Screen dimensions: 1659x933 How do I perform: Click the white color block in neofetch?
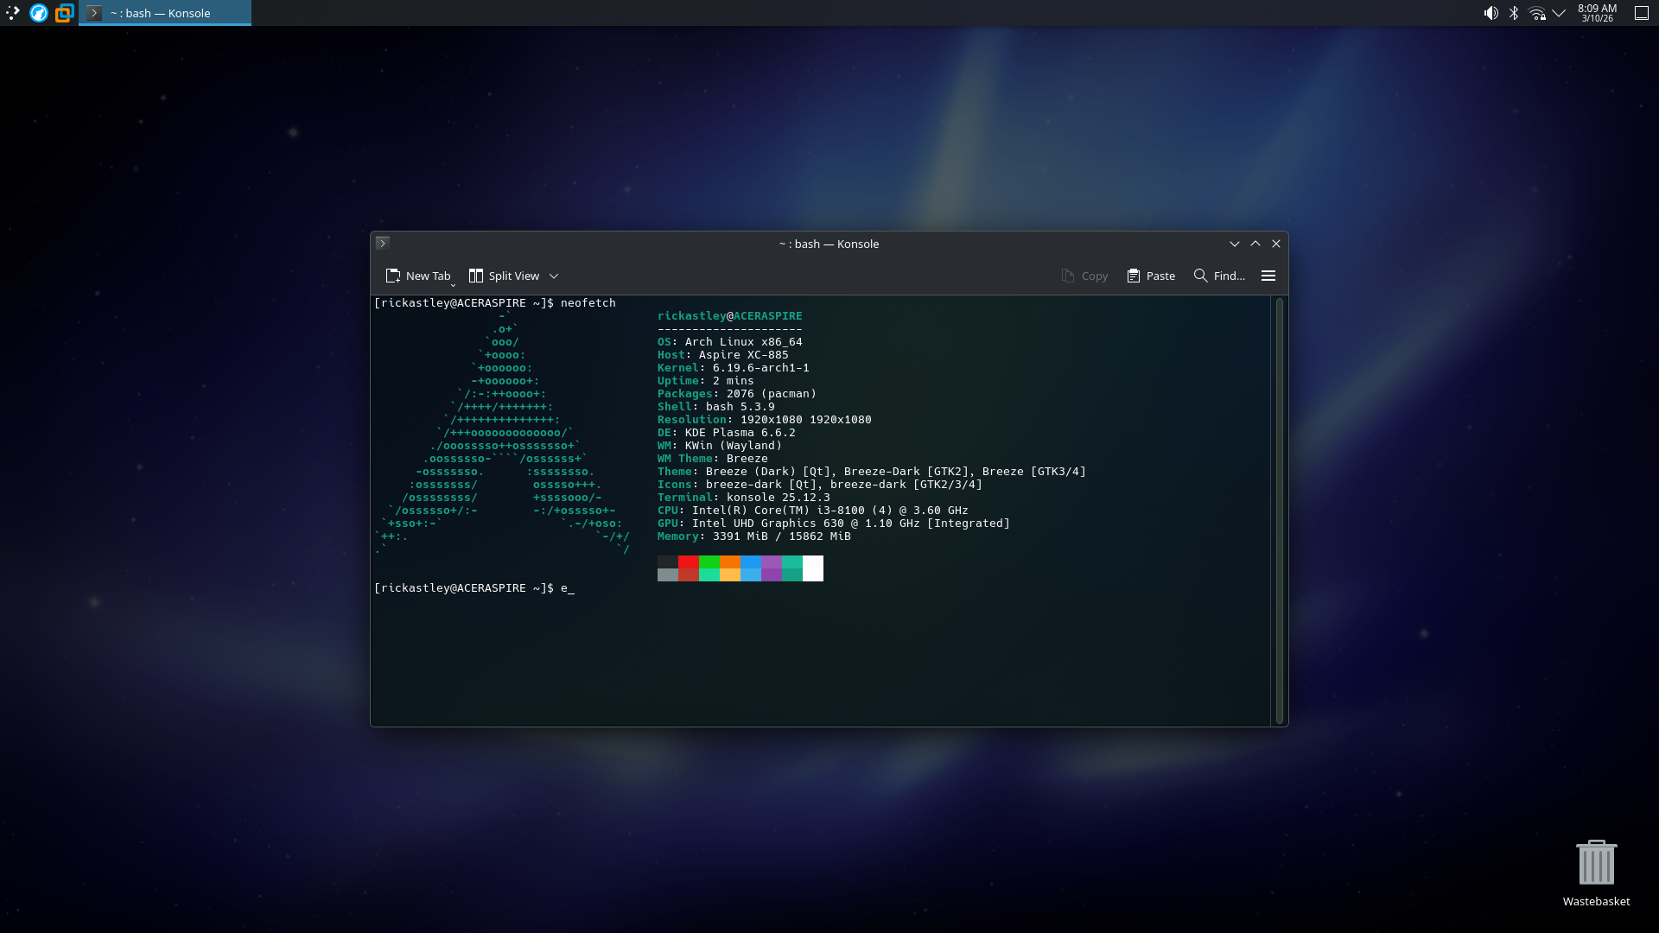[x=812, y=568]
